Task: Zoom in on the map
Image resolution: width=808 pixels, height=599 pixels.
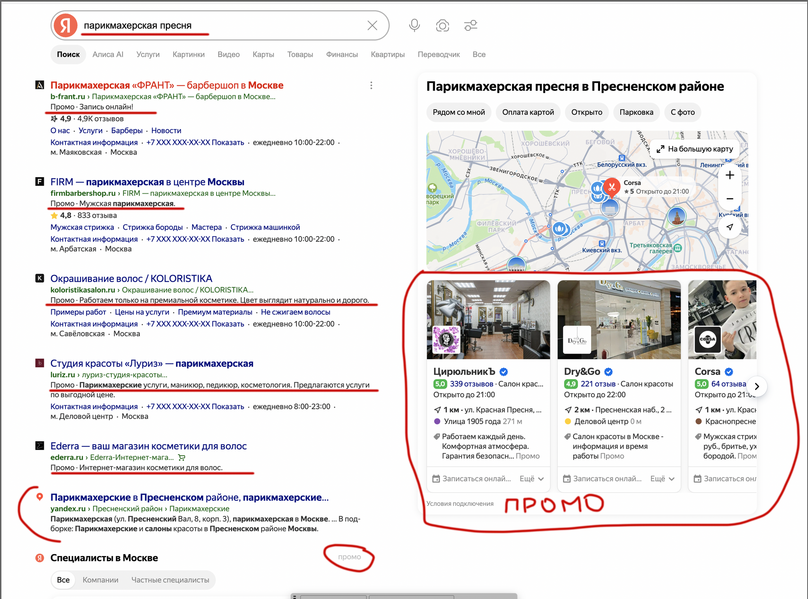Action: point(730,175)
